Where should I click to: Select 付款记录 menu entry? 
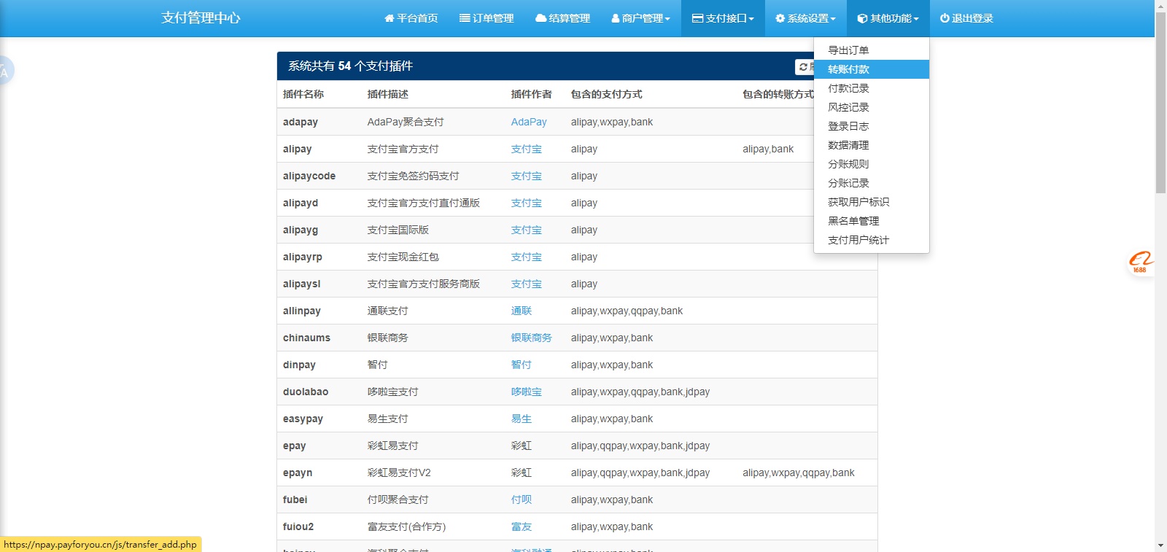tap(872, 88)
